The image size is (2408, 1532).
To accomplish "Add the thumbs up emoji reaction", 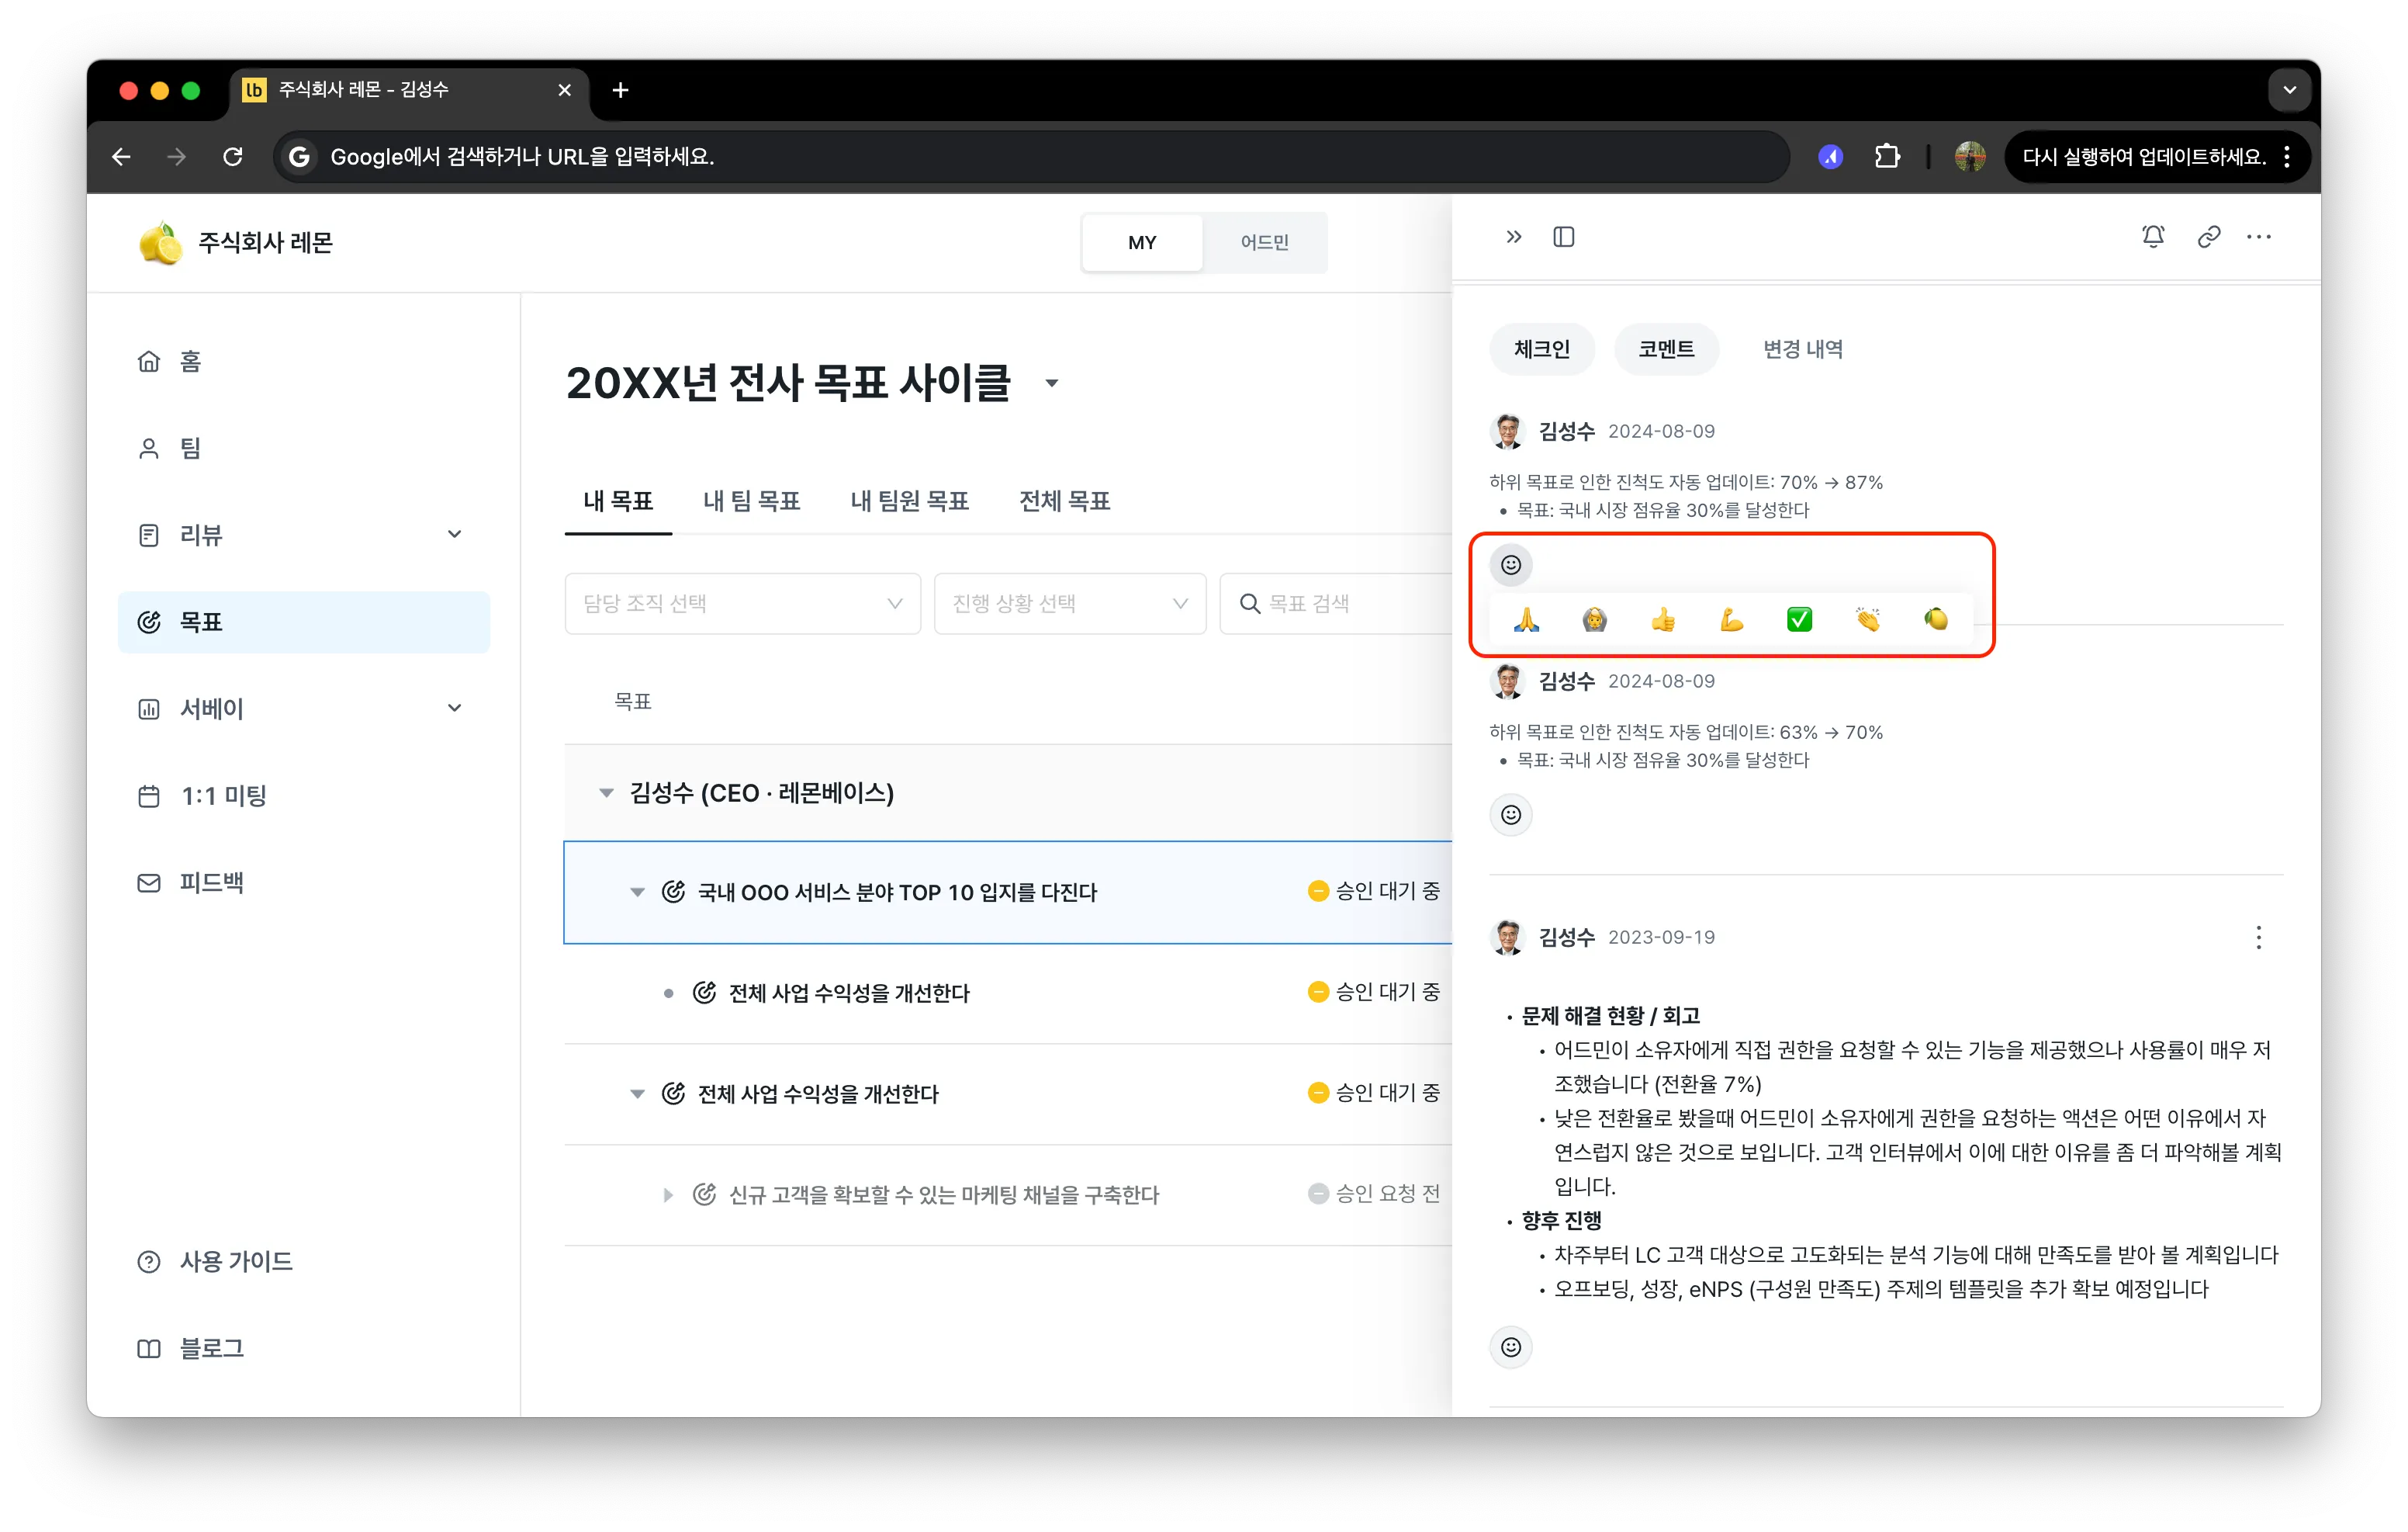I will (x=1663, y=620).
